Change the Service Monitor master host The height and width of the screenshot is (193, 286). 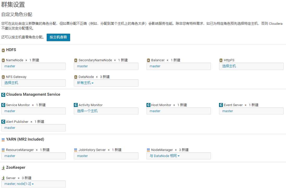pyautogui.click(x=33, y=111)
